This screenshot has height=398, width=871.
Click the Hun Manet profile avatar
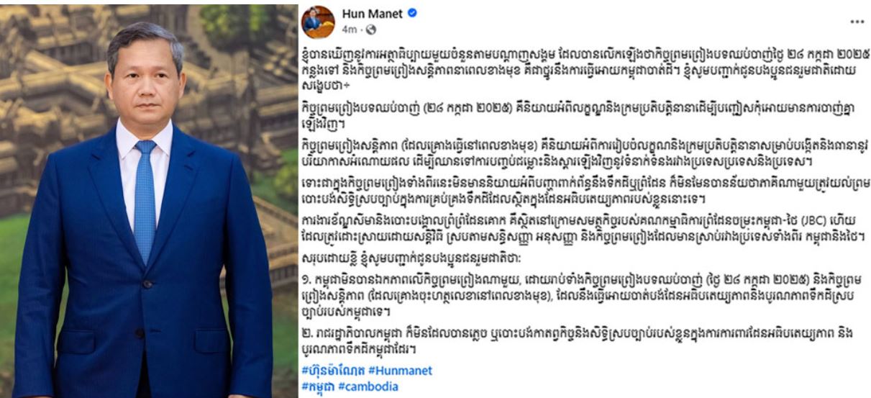(x=318, y=22)
